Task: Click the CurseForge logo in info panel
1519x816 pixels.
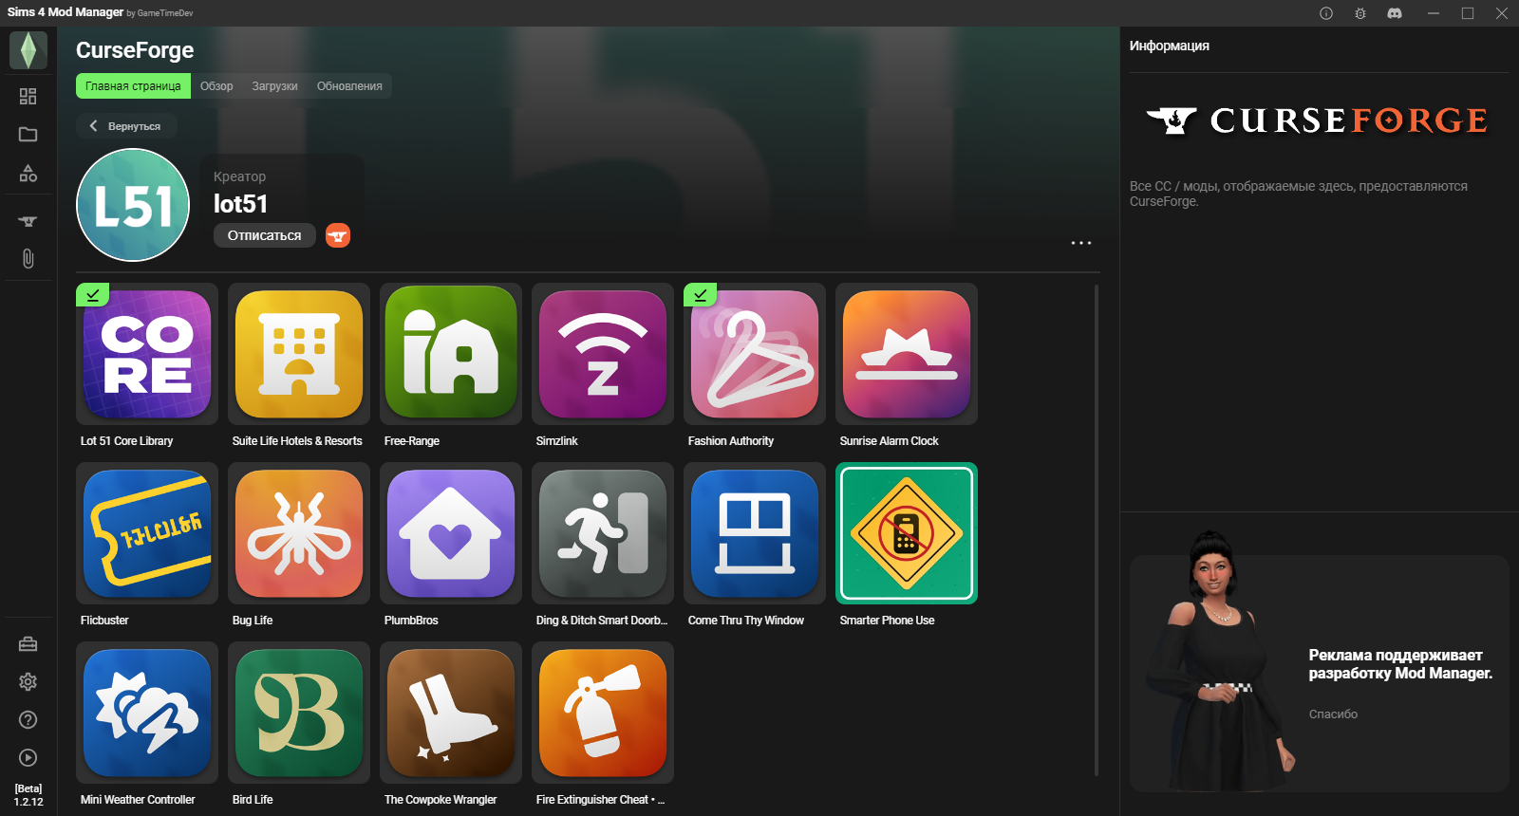Action: point(1317,121)
